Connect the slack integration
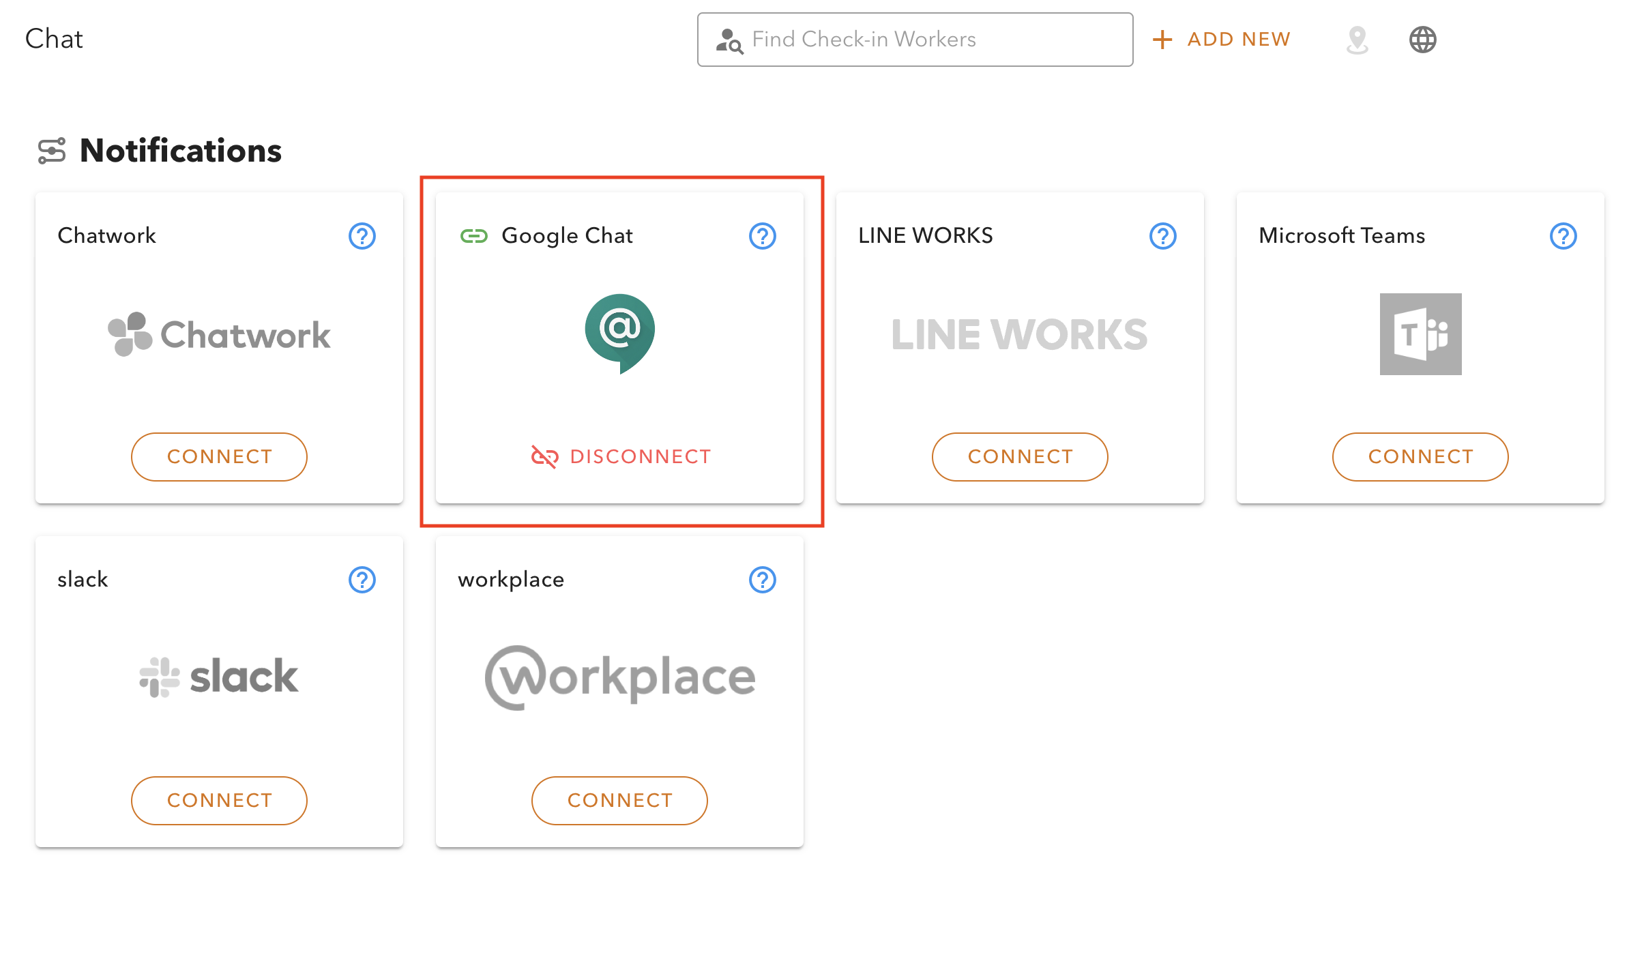1644x959 pixels. [x=219, y=800]
